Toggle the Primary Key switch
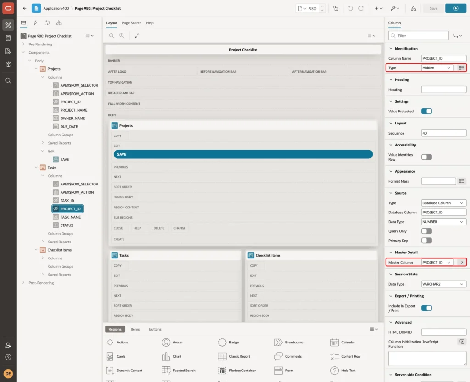The height and width of the screenshot is (382, 470). tap(426, 241)
